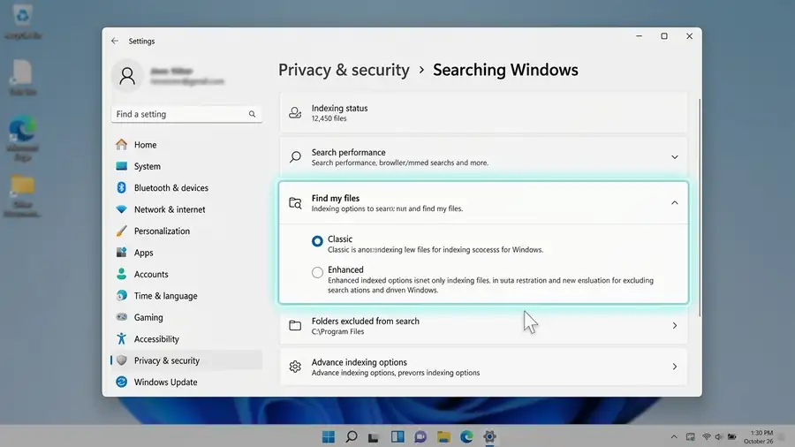Select the Microsoft Edge desktop shortcut
795x447 pixels.
pos(23,139)
